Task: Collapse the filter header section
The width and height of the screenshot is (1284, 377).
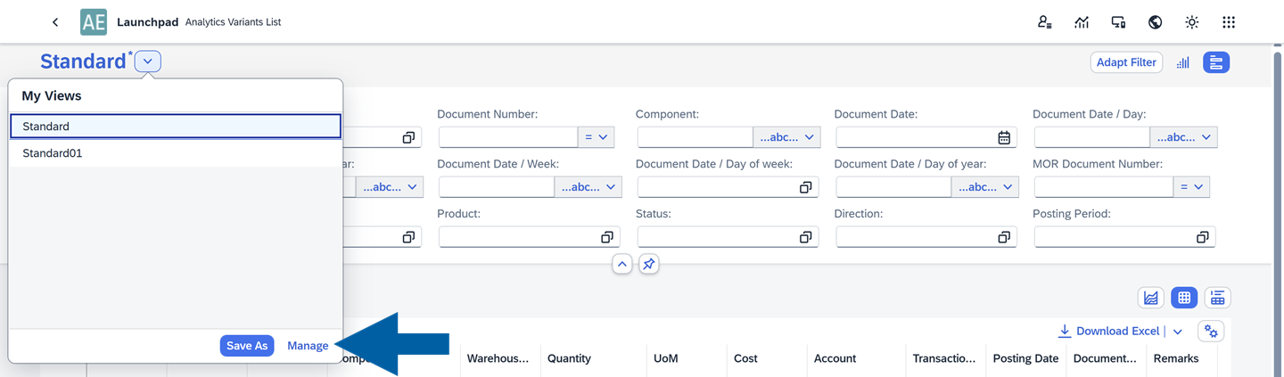Action: pos(621,264)
